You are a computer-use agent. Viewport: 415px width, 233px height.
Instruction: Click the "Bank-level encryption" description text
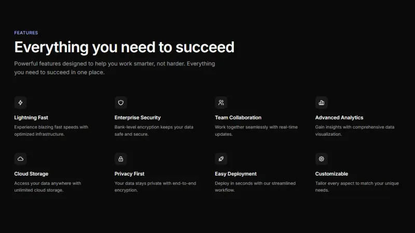pyautogui.click(x=154, y=130)
